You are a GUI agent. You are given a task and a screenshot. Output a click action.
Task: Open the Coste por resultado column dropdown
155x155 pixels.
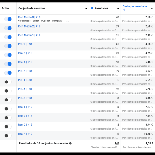152,9
